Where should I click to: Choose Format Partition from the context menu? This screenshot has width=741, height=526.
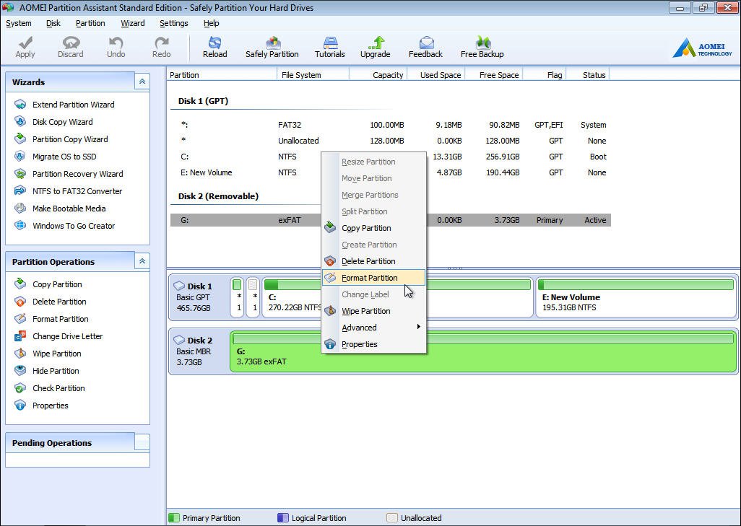[x=369, y=278]
